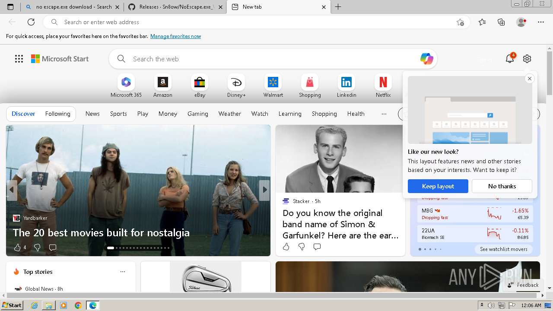Select the Watch category
The width and height of the screenshot is (553, 311).
click(260, 114)
